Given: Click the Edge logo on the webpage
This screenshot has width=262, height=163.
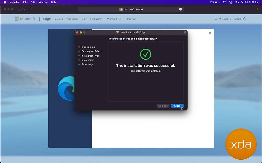Looking at the screenshot, I should (x=66, y=88).
